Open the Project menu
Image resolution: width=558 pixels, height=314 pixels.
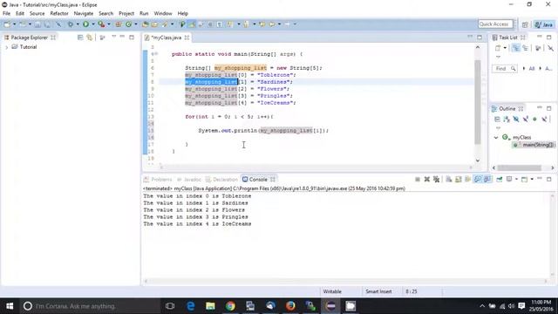(x=126, y=13)
